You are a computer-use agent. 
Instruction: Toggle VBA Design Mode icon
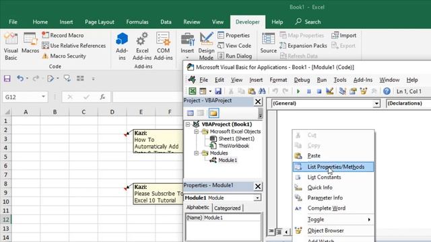pos(329,91)
